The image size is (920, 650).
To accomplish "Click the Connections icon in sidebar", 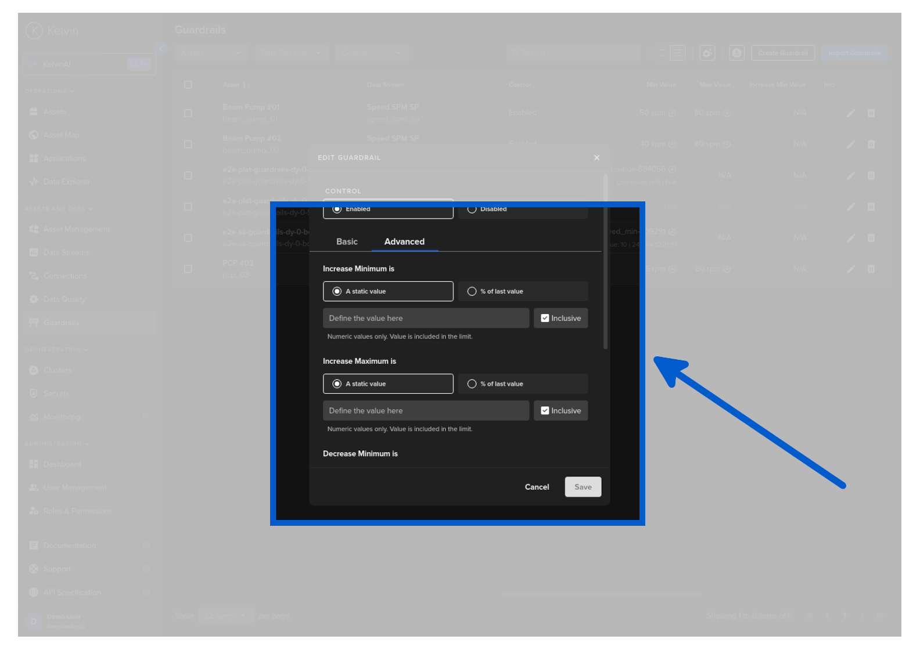I will click(x=34, y=276).
